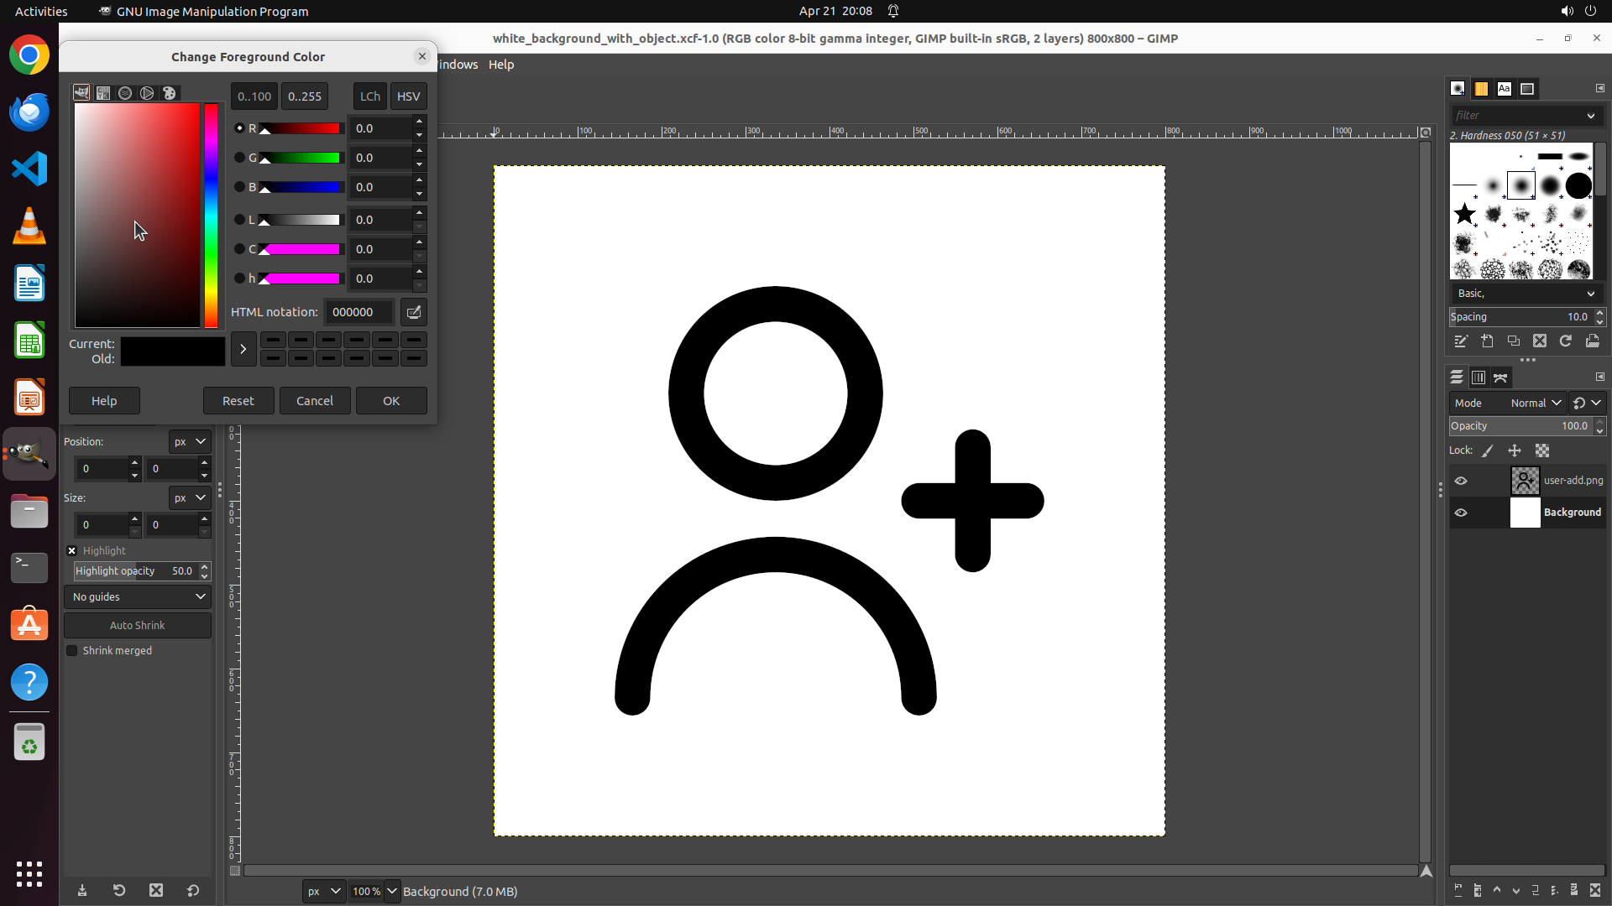The width and height of the screenshot is (1612, 906).
Task: Click the Auto Shrink button
Action: coord(138,625)
